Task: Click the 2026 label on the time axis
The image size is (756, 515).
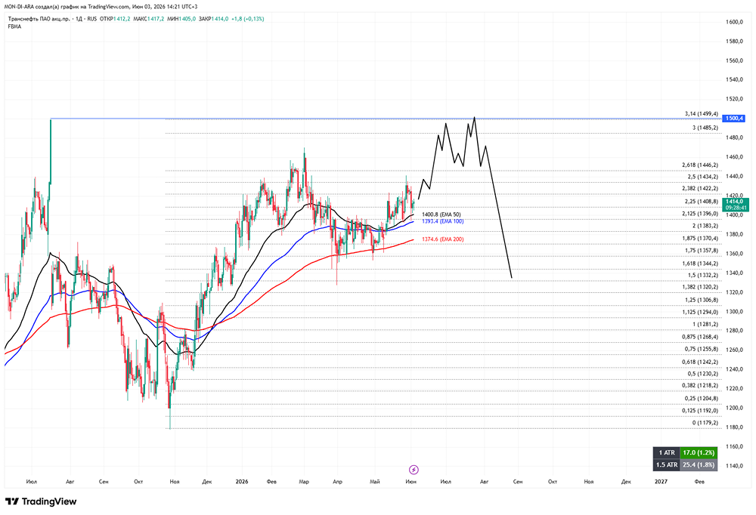Action: coord(242,481)
